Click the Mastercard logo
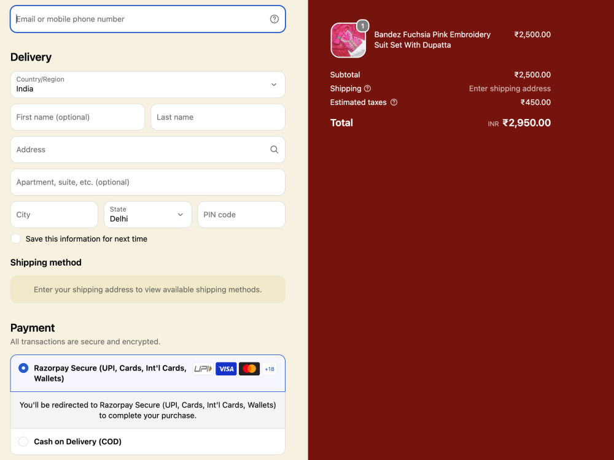The height and width of the screenshot is (460, 614). [249, 369]
